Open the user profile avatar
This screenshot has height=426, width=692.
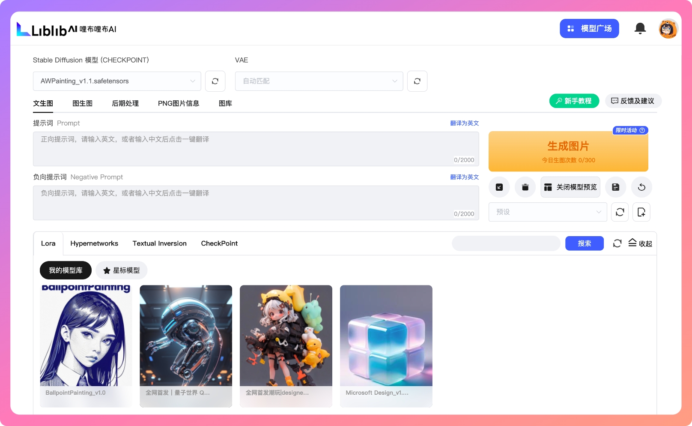click(x=668, y=29)
